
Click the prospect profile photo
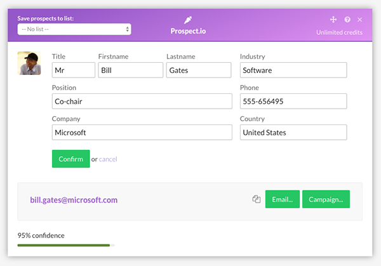(29, 63)
